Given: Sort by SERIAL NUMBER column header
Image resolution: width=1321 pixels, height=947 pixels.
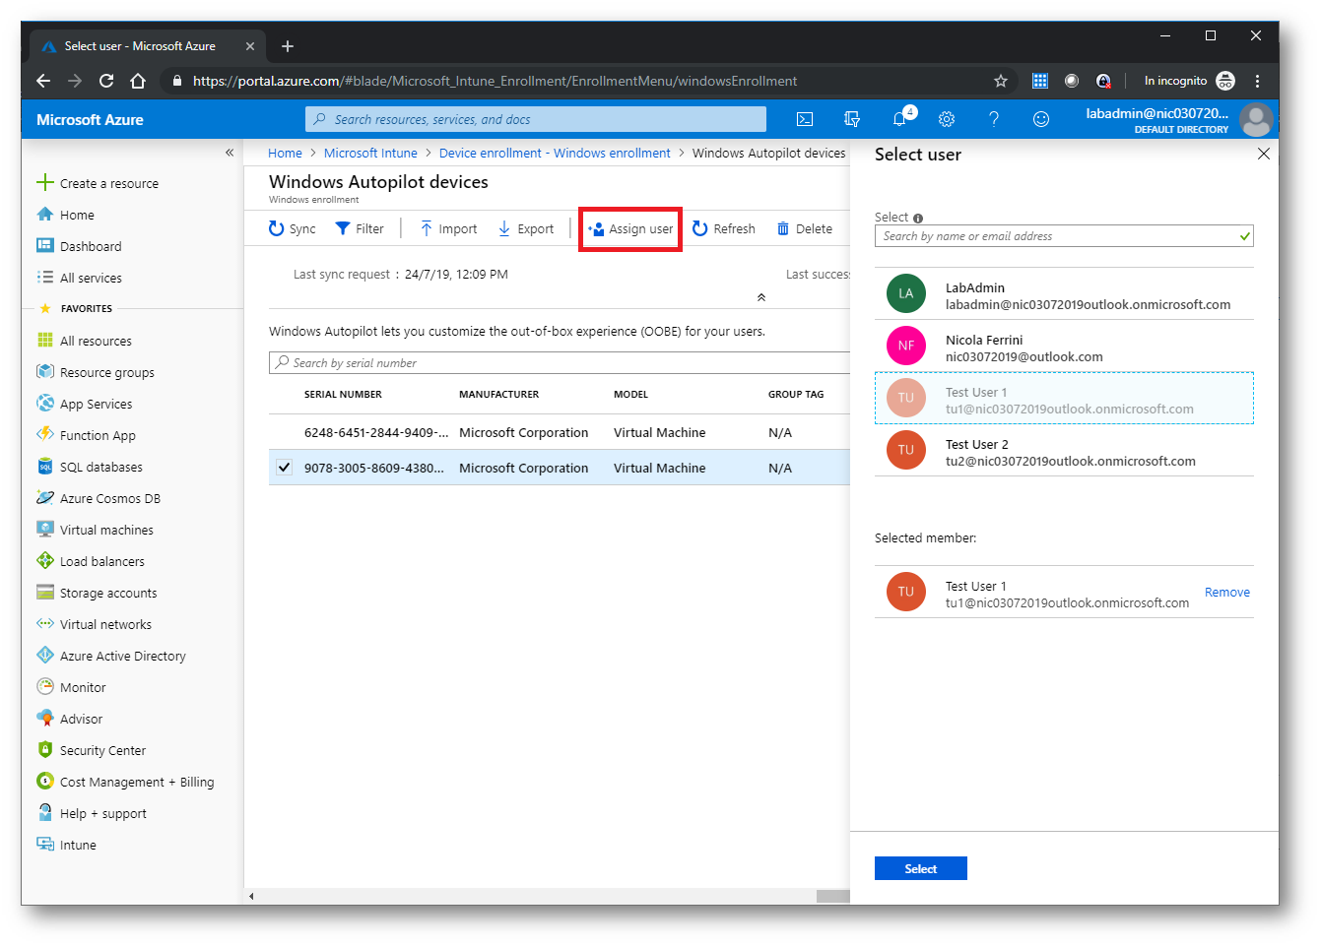Looking at the screenshot, I should 343,394.
